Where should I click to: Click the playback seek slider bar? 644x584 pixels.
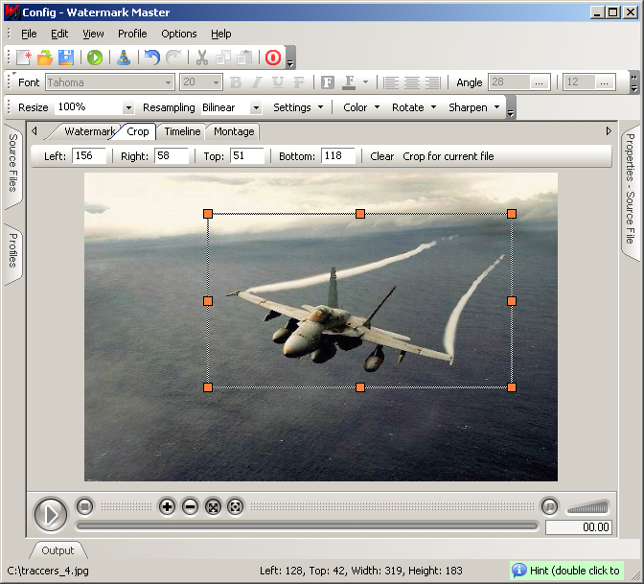coord(307,526)
